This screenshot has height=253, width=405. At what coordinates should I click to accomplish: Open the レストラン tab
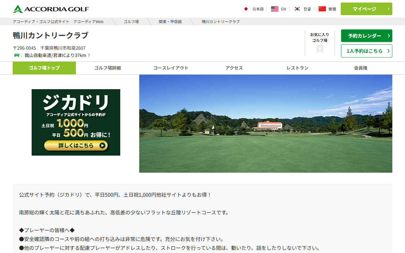pos(297,68)
